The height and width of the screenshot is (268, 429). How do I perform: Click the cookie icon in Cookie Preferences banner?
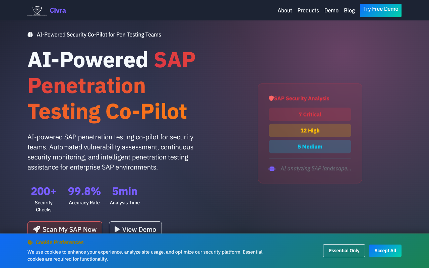pyautogui.click(x=30, y=242)
